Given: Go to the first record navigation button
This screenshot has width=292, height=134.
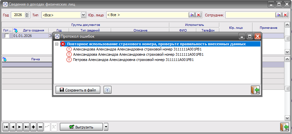Looking at the screenshot, I should pyautogui.click(x=6, y=127).
